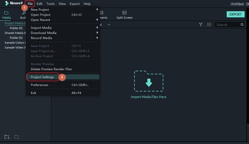249x144 pixels.
Task: Click Import Media Files Here link
Action: [149, 97]
